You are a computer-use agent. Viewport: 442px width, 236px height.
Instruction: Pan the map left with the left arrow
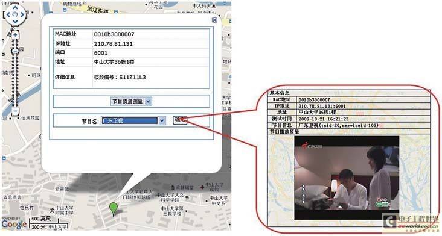tap(8, 14)
